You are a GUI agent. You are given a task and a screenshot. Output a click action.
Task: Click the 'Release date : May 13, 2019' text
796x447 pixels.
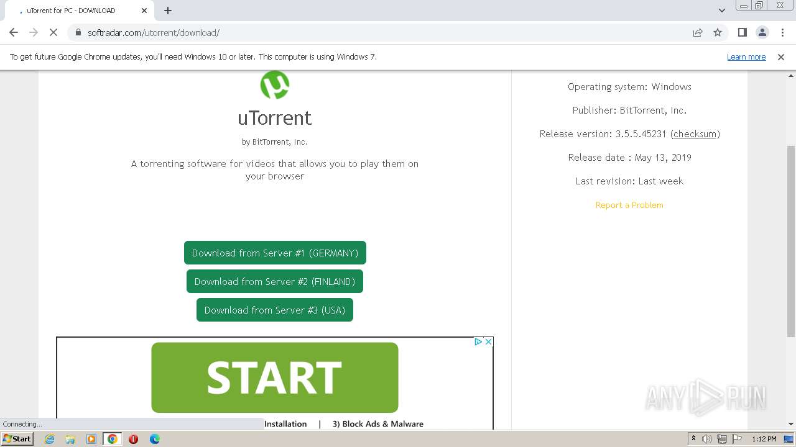tap(629, 157)
